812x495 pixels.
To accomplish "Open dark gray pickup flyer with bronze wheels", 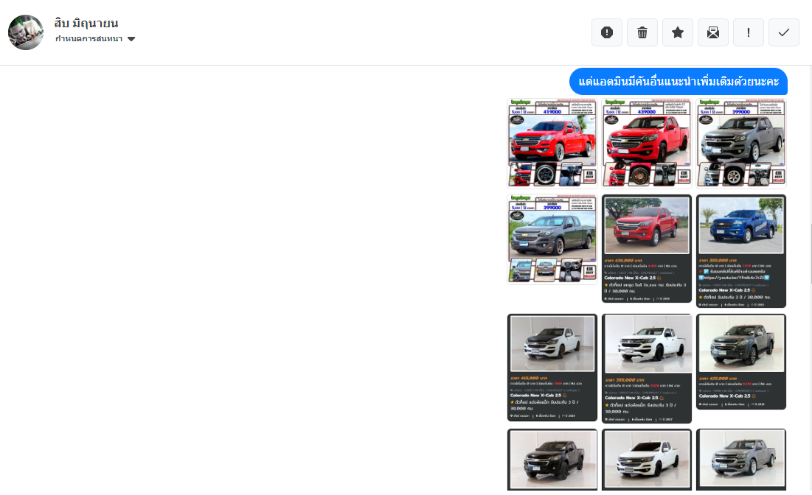I will (552, 239).
